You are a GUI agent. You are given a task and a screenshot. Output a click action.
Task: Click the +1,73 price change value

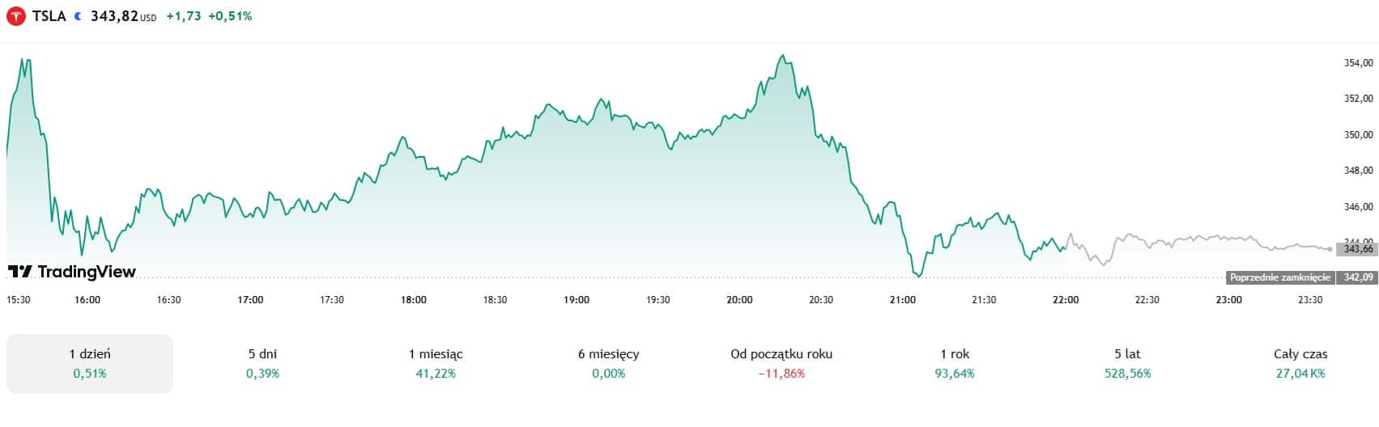click(x=183, y=16)
